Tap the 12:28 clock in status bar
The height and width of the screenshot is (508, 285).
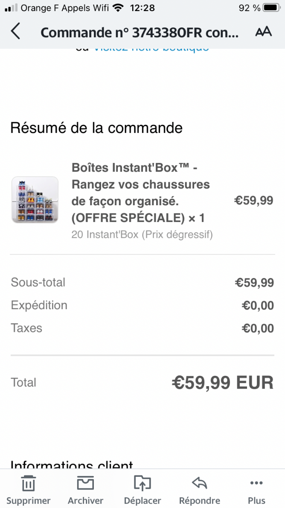pos(142,8)
